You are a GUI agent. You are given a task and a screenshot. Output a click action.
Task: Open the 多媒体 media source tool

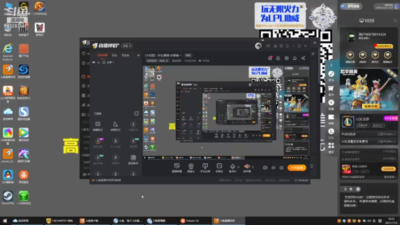point(219,168)
